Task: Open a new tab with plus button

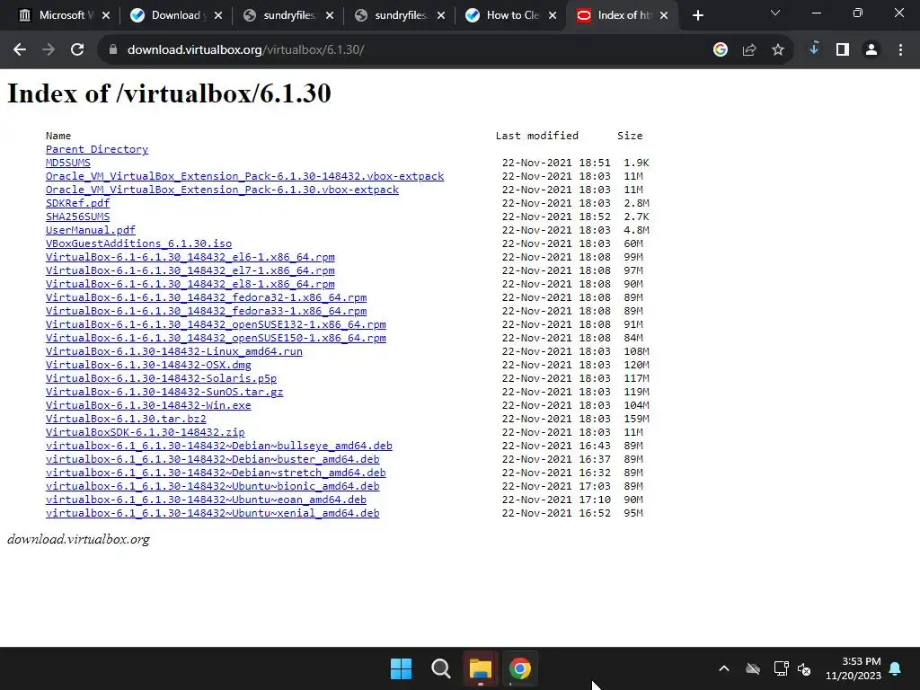Action: tap(697, 15)
